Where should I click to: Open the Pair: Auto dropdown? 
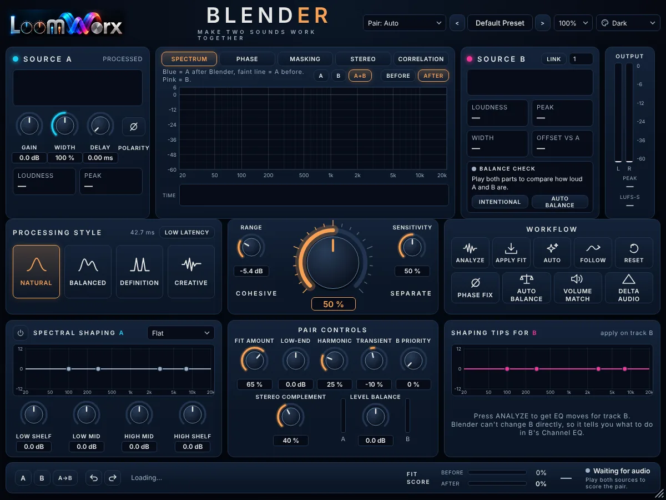pyautogui.click(x=405, y=23)
